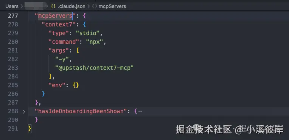Click the opening bracket after args
289x140 pixels.
coord(78,51)
